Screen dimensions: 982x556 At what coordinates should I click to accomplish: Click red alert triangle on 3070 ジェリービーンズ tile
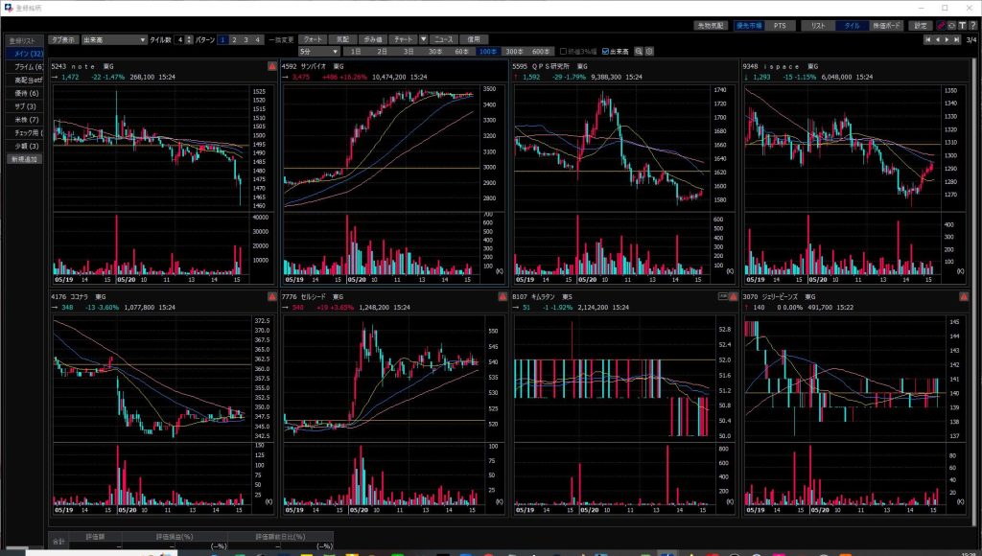pyautogui.click(x=964, y=297)
